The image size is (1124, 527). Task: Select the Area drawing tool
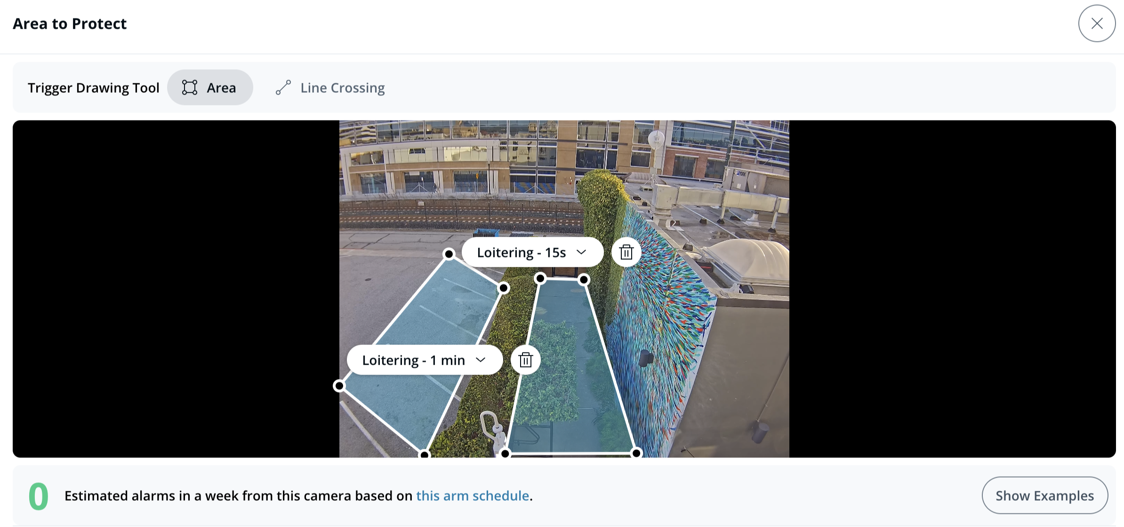pyautogui.click(x=210, y=88)
